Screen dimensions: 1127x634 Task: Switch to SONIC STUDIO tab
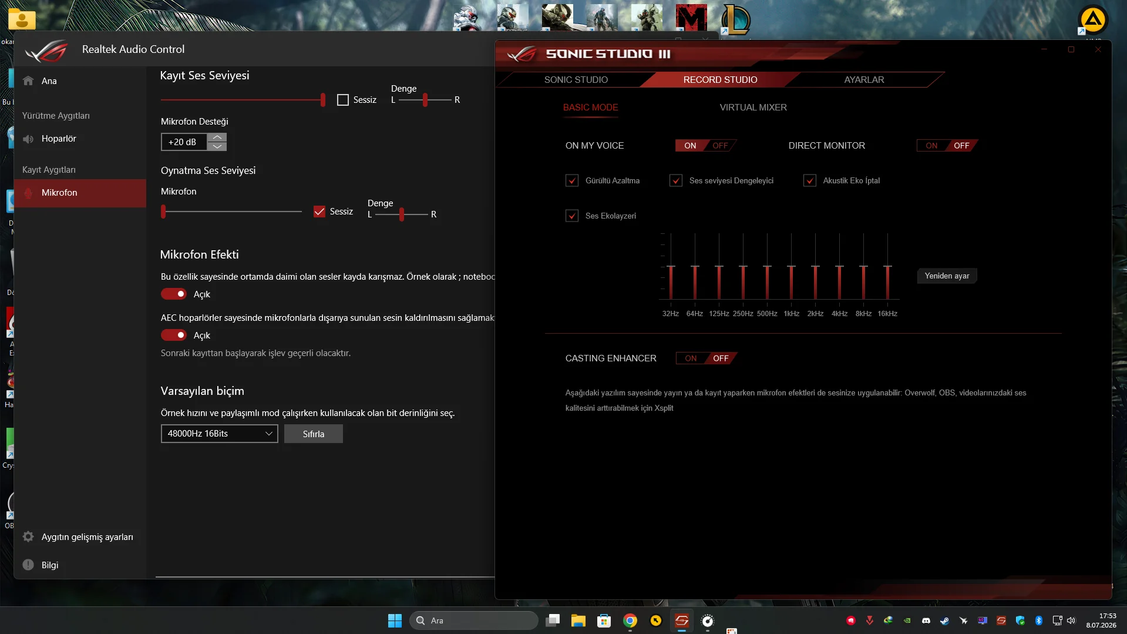[x=576, y=80]
